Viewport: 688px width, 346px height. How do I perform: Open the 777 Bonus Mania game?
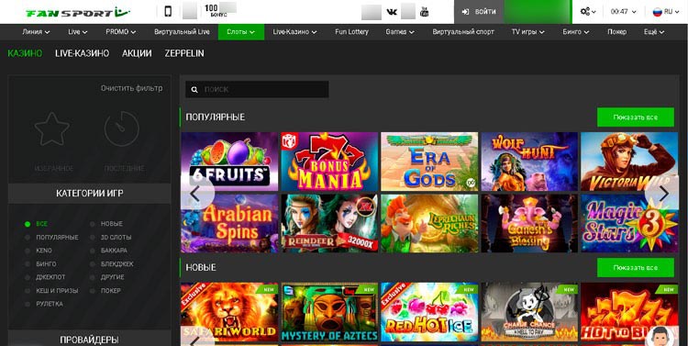coord(329,162)
